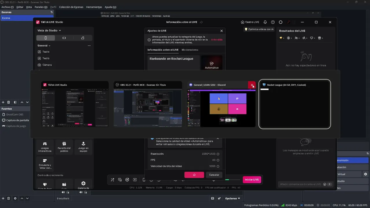Open Juegos interactivos tool

45,147
